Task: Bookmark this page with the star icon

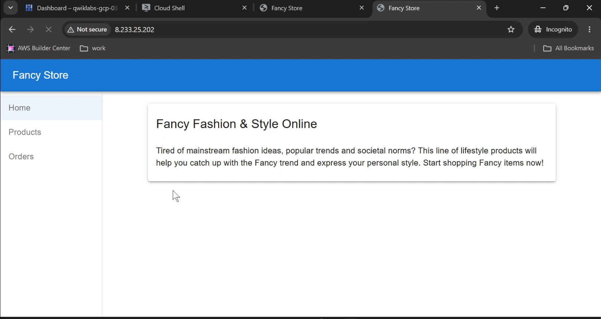Action: [511, 30]
